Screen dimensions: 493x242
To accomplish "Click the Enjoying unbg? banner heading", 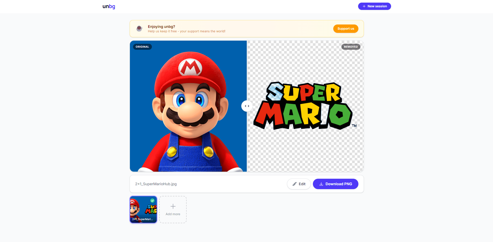I will pos(161,27).
